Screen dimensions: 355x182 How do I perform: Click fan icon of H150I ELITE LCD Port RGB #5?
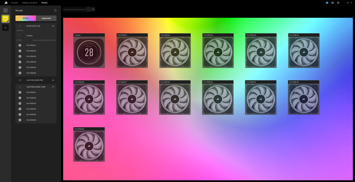click(x=20, y=67)
